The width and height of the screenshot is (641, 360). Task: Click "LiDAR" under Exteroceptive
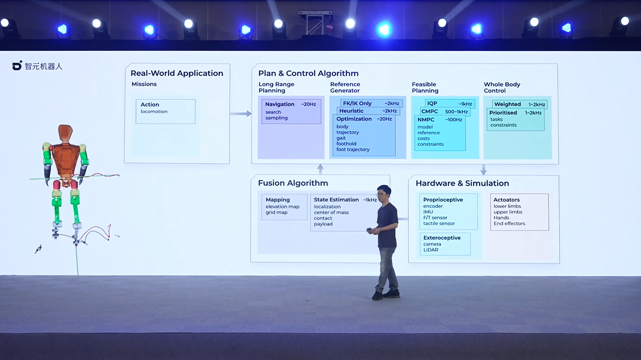click(x=431, y=250)
